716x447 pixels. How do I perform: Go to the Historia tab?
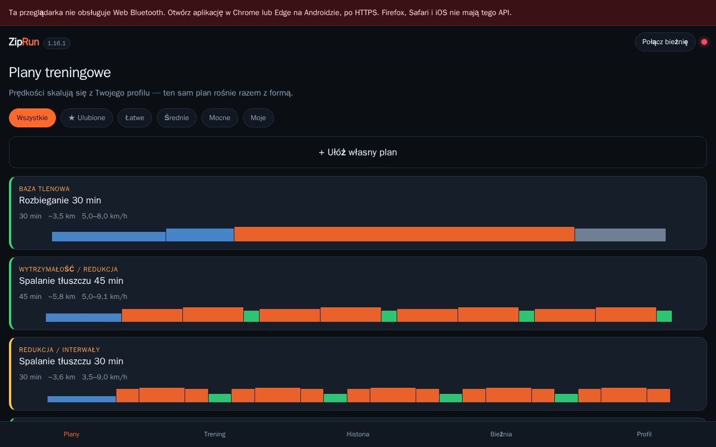pyautogui.click(x=358, y=434)
